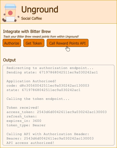Click the Unground title heading
This screenshot has width=117, height=148.
pos(40,9)
